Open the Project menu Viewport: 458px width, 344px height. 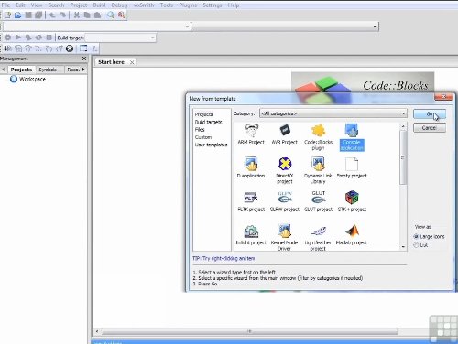[x=79, y=5]
